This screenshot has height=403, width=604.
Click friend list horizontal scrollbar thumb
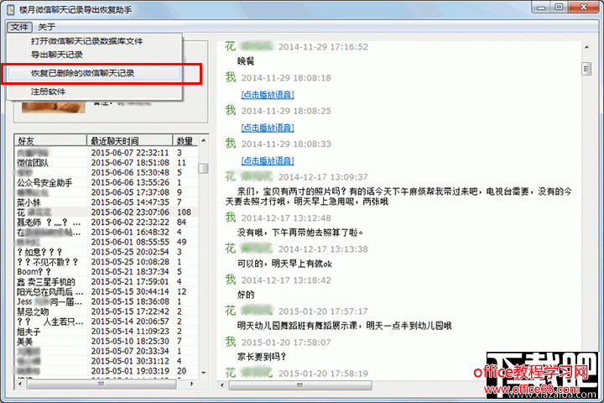point(102,384)
